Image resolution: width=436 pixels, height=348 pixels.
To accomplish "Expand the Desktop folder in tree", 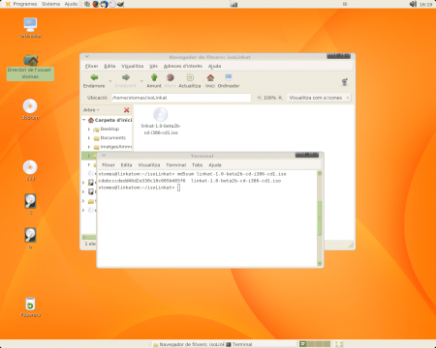I will (89, 129).
